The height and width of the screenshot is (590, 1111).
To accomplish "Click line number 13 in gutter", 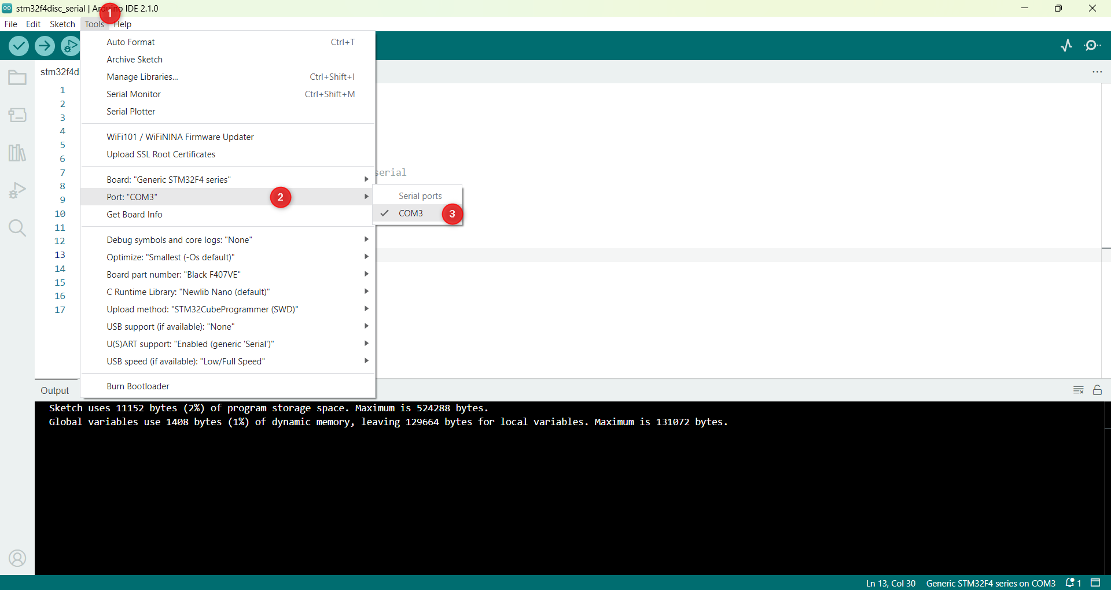I will tap(60, 255).
